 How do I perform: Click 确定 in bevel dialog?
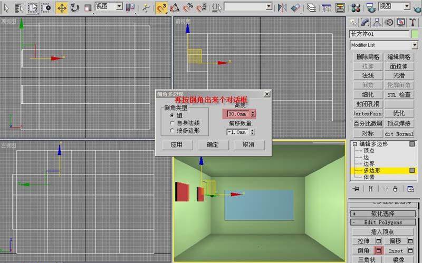coord(213,145)
